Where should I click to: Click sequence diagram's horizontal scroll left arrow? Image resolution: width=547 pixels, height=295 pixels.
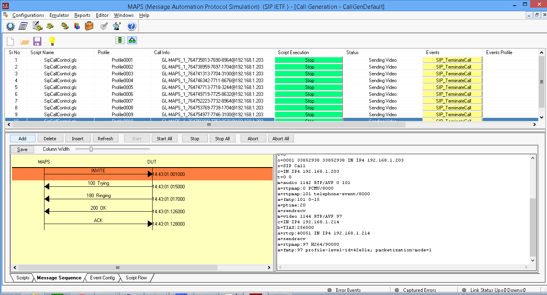[15, 267]
